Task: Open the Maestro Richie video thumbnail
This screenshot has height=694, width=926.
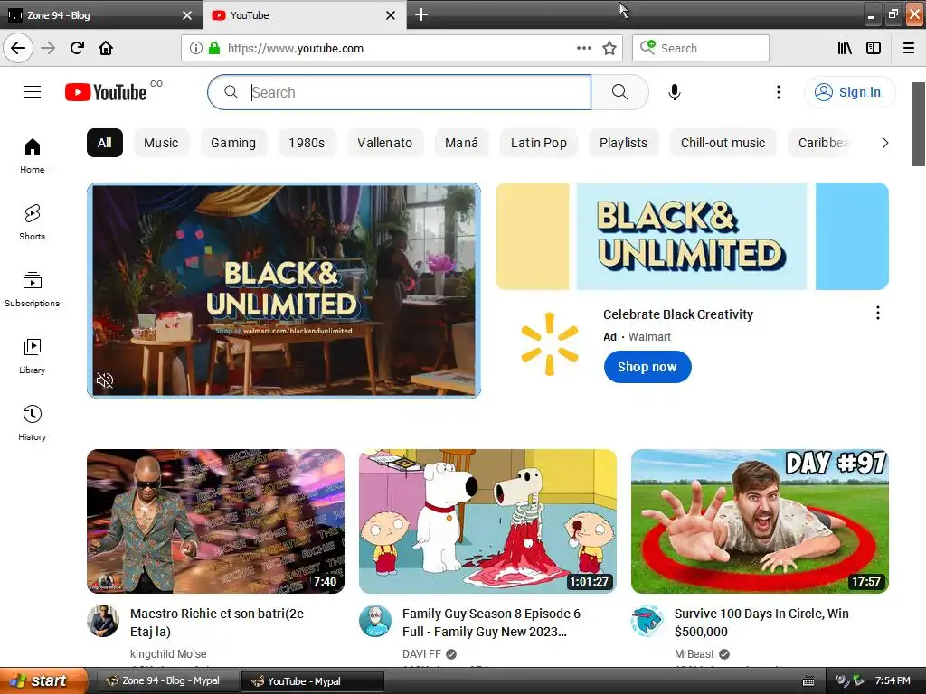Action: [215, 521]
